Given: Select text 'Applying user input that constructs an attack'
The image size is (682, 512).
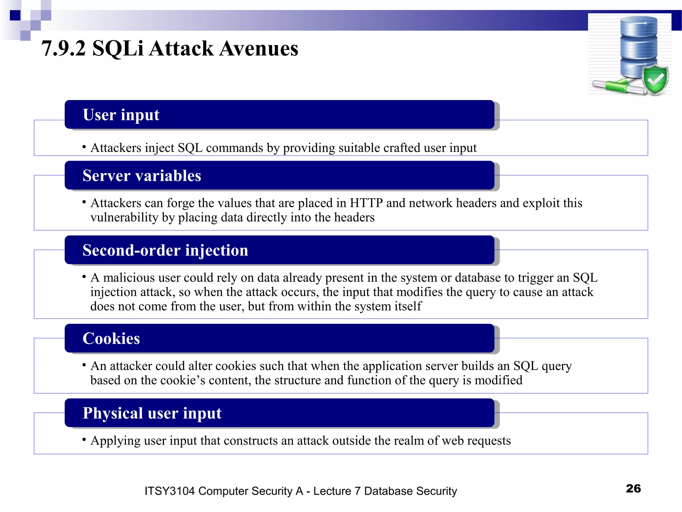Looking at the screenshot, I should pos(209,441).
